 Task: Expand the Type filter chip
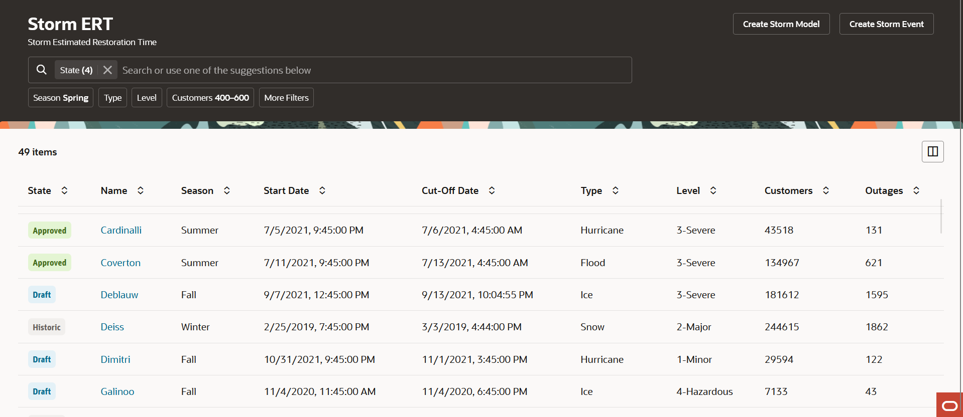click(113, 98)
